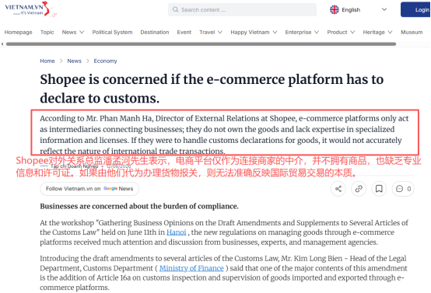Click the horizontal navigation scrollbar
431x293 pixels.
point(201,44)
